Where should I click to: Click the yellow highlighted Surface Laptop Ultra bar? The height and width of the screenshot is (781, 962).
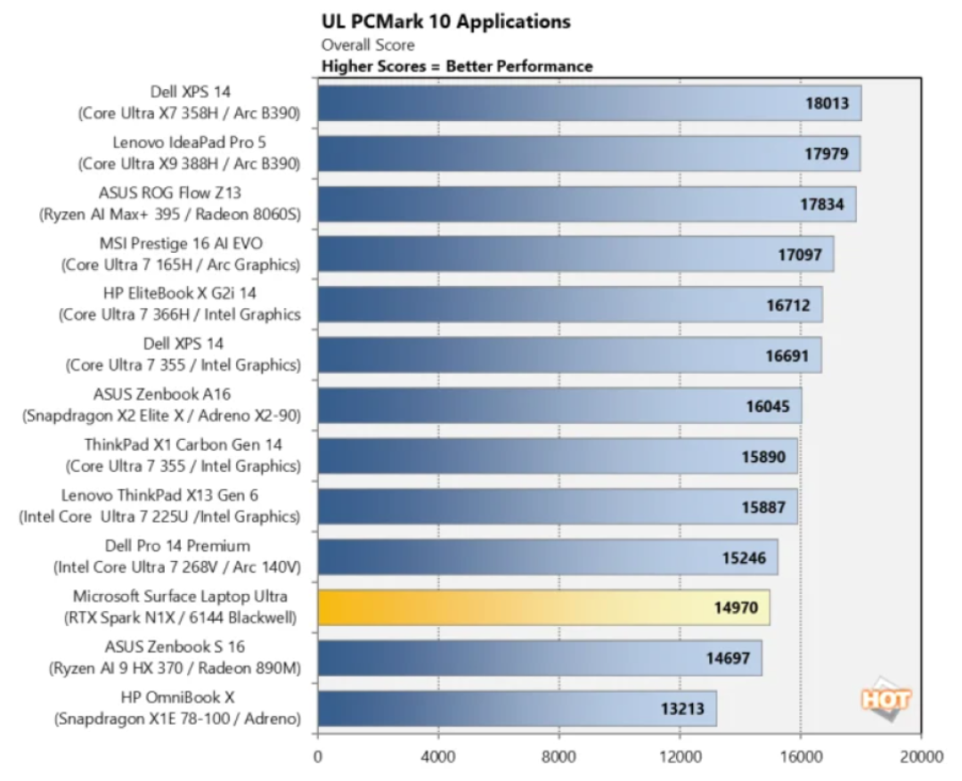544,608
